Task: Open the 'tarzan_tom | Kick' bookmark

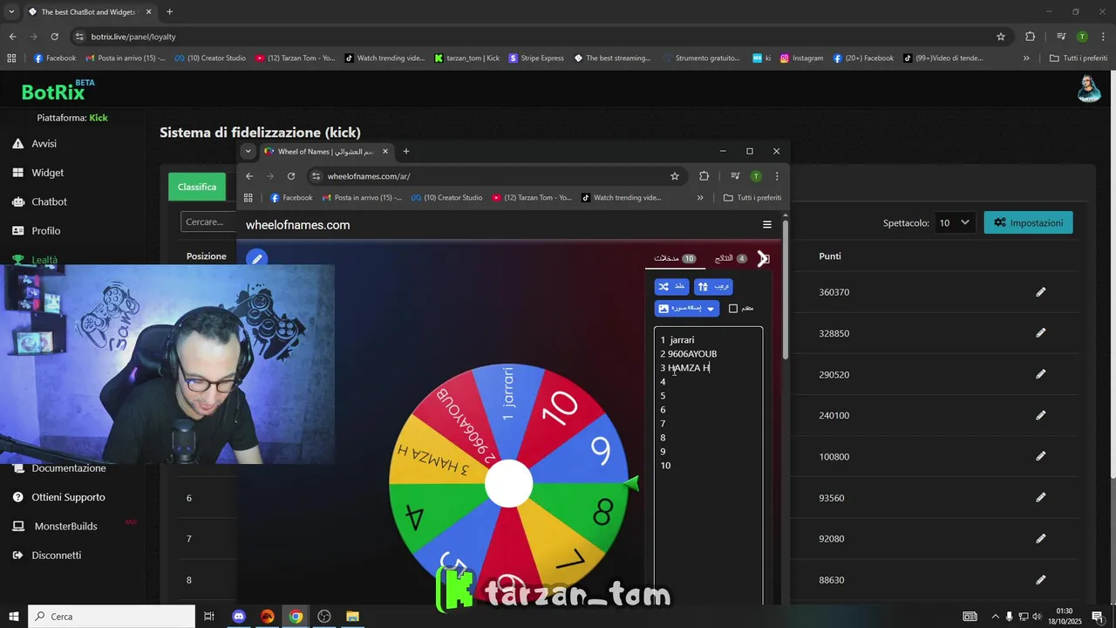Action: tap(466, 58)
